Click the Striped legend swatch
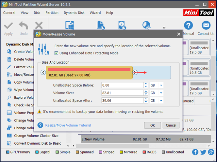The height and width of the screenshot is (162, 217). pyautogui.click(x=100, y=152)
